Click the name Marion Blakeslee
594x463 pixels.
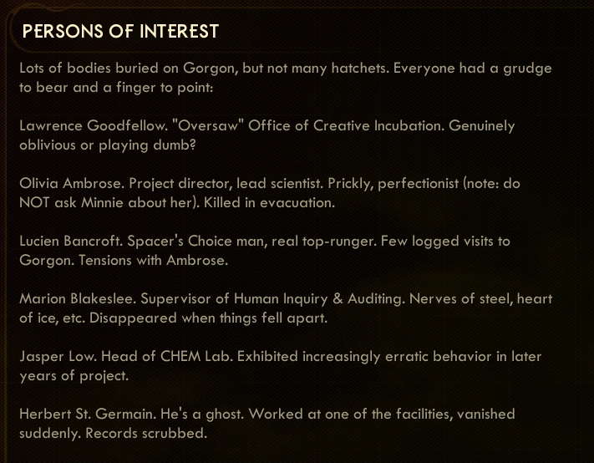click(76, 298)
